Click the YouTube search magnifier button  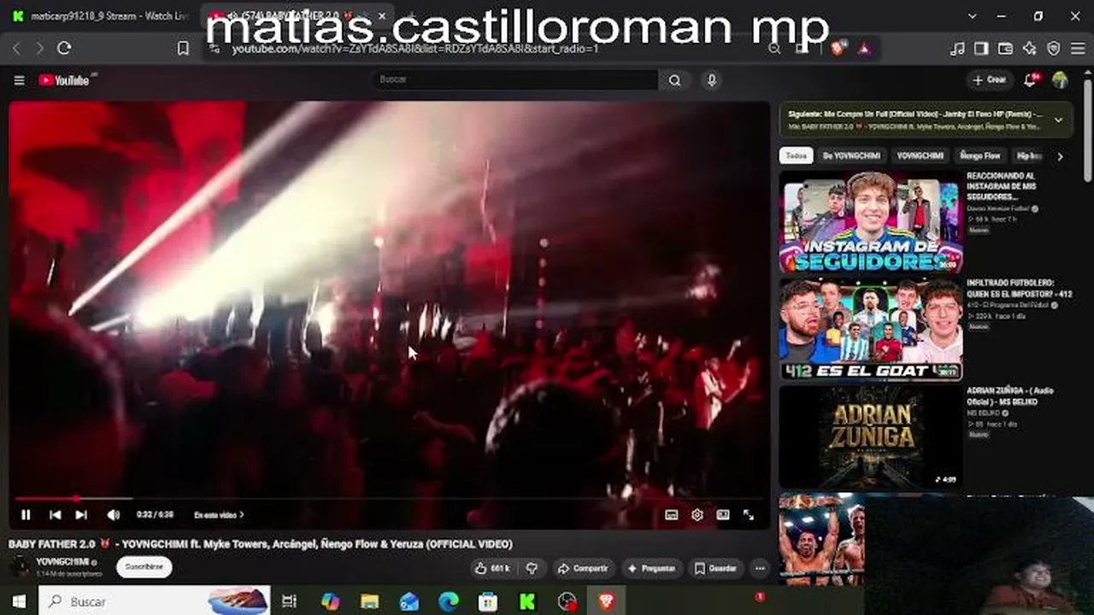675,80
